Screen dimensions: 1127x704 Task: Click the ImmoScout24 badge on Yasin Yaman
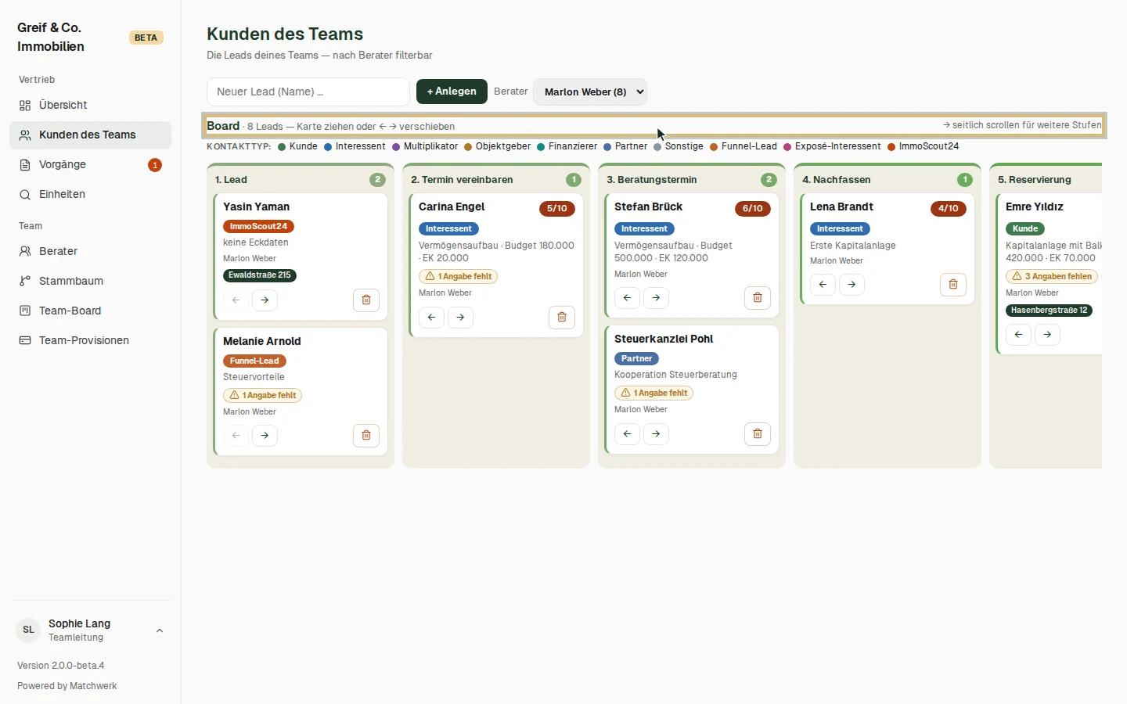[x=258, y=227]
